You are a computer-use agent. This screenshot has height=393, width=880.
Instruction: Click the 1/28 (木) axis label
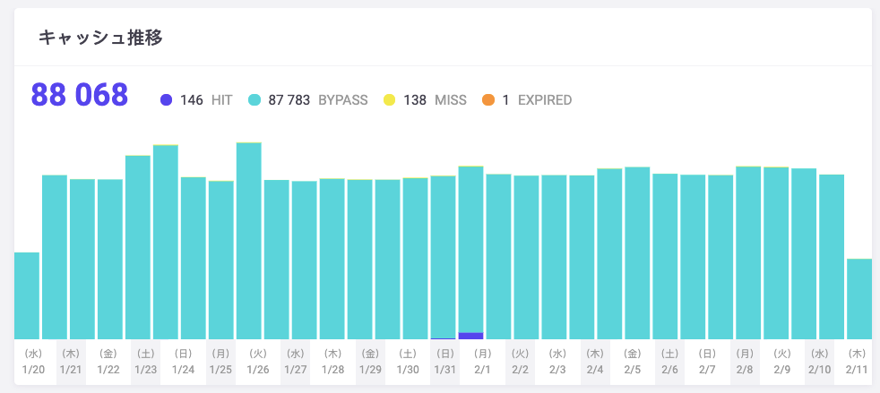pos(332,361)
